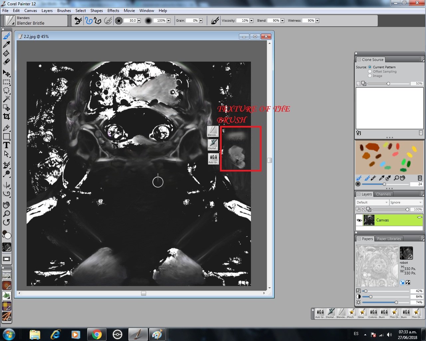Select the Mixer Pan hand tool
The image size is (426, 341).
coord(402,178)
